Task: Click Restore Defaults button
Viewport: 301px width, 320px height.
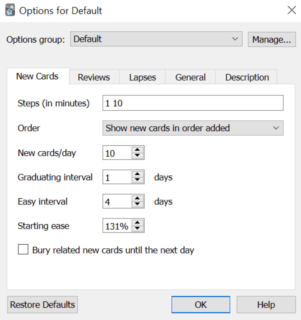Action: click(43, 304)
